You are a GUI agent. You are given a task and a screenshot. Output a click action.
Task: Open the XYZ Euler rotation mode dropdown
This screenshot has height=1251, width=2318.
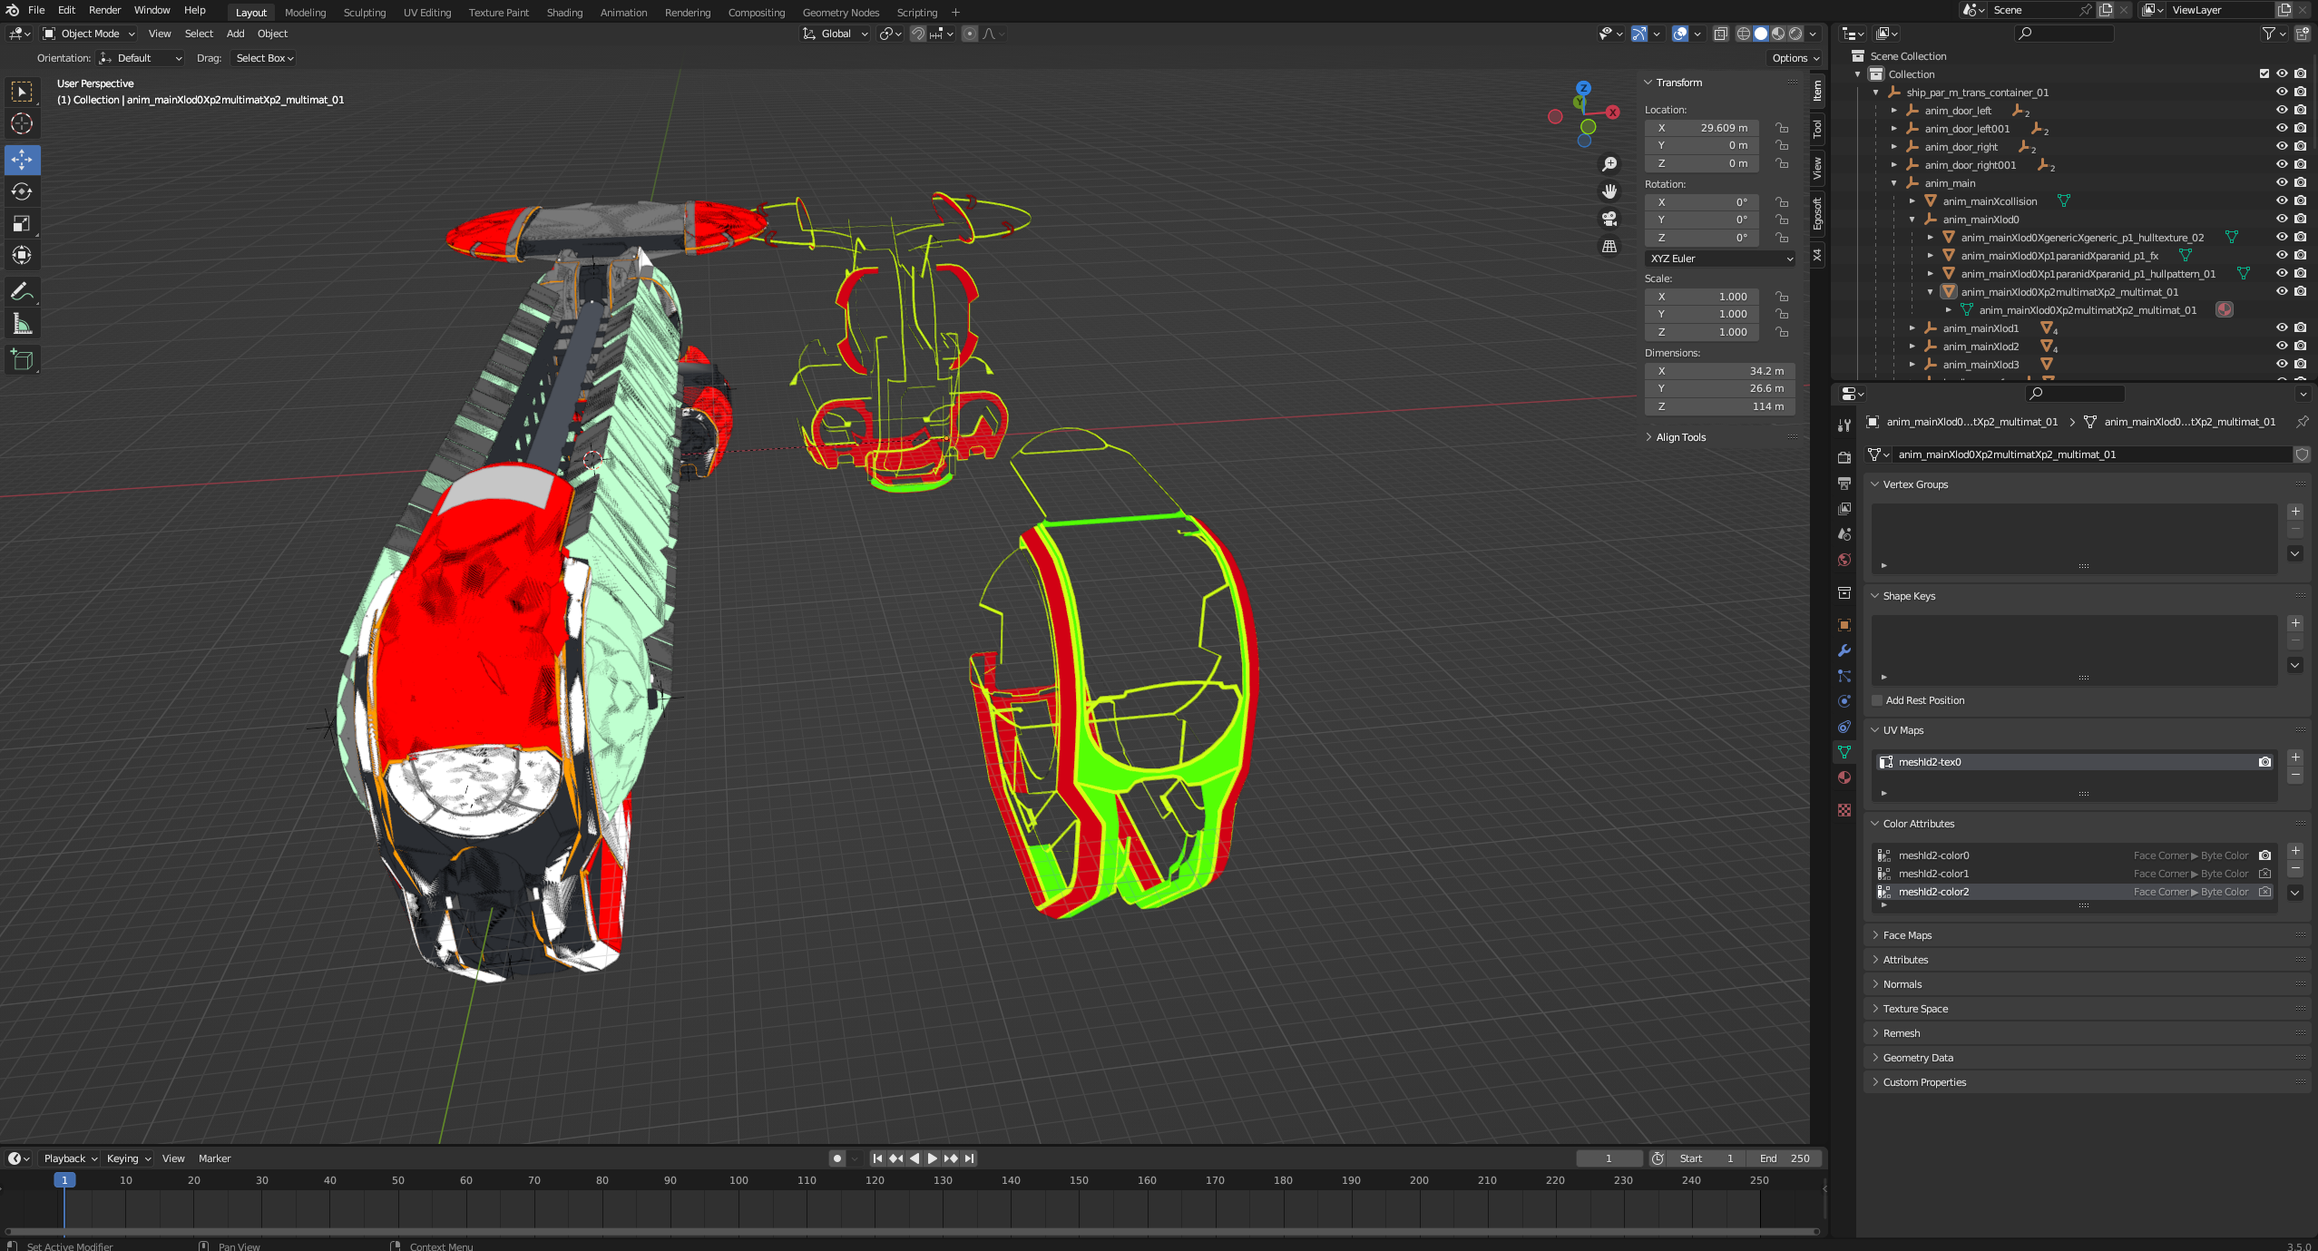pyautogui.click(x=1720, y=259)
